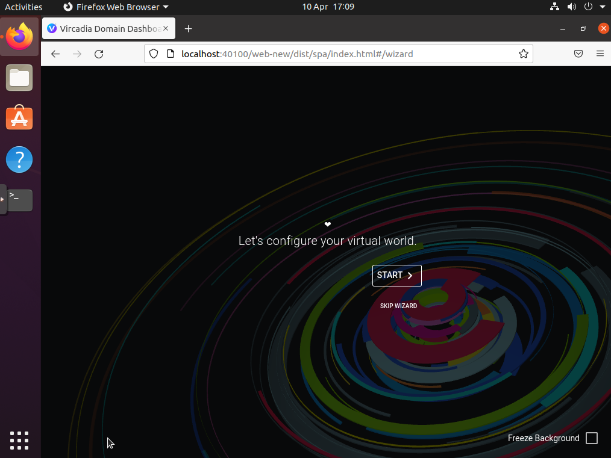
Task: Show site information page icon
Action: click(x=171, y=54)
